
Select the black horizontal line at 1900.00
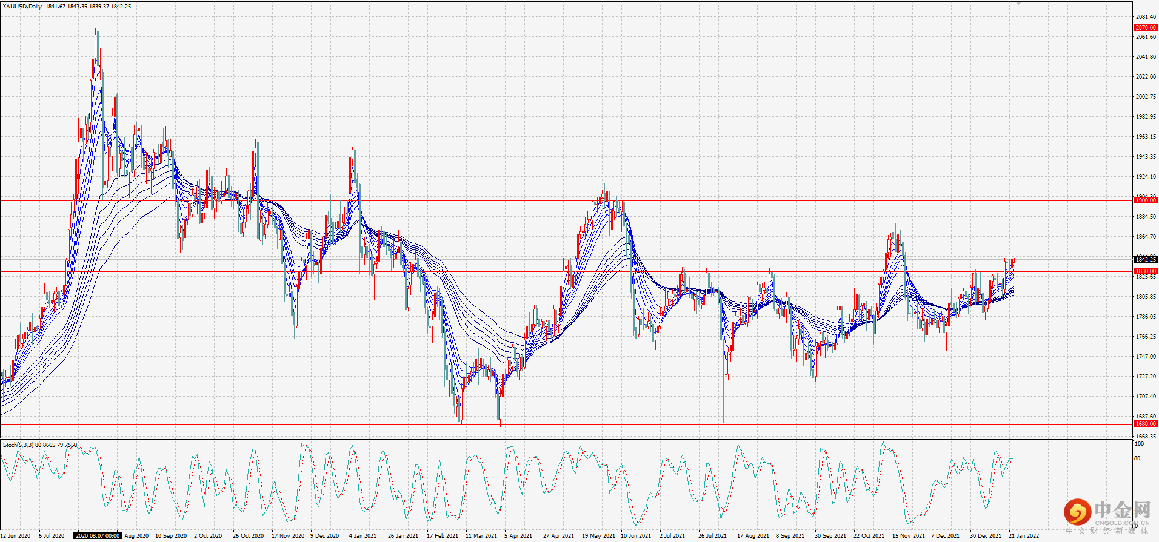pyautogui.click(x=566, y=200)
